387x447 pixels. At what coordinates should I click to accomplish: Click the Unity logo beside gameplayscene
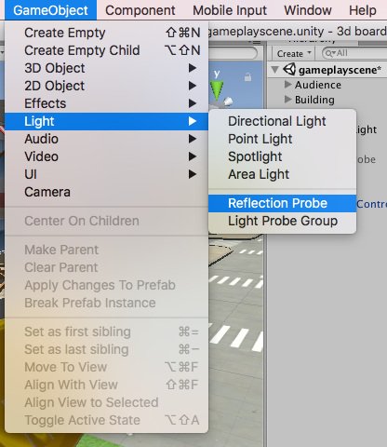(289, 69)
